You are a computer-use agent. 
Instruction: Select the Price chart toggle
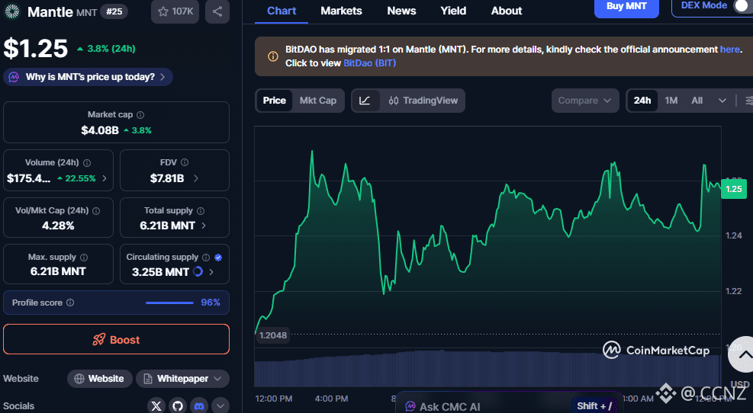coord(274,101)
